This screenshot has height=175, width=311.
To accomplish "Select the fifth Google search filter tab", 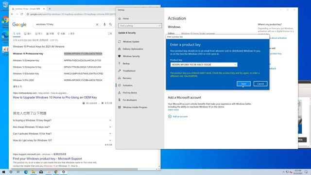I will (61, 34).
